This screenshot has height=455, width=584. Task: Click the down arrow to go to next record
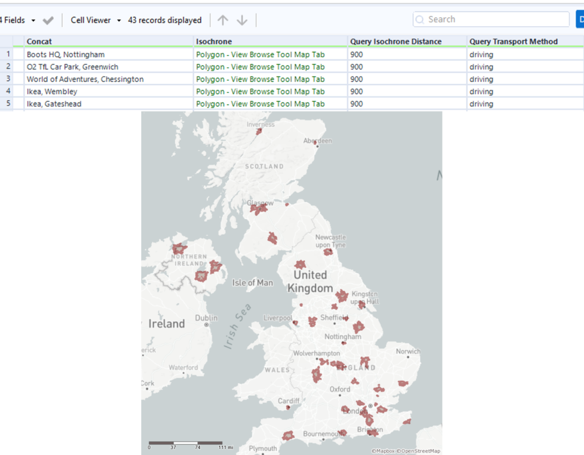click(x=242, y=20)
